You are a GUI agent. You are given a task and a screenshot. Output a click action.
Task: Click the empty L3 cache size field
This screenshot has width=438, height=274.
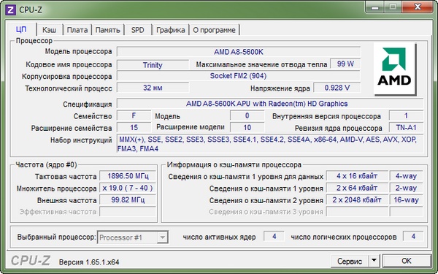click(357, 212)
